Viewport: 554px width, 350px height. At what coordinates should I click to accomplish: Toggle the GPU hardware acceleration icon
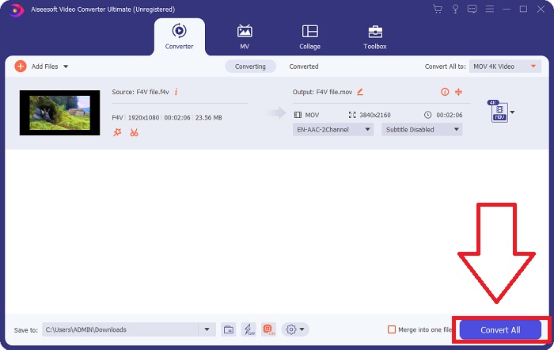[x=269, y=329]
